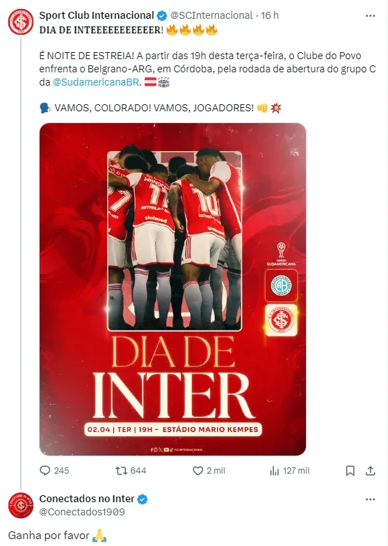
Task: Open more options for Conectados no Inter reply
Action: (370, 499)
